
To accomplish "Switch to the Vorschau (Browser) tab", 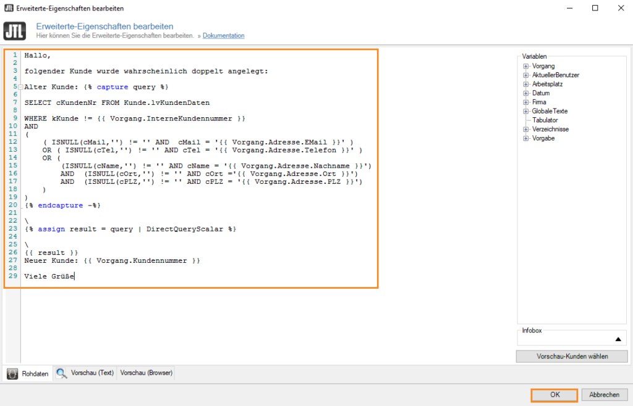I will 145,373.
